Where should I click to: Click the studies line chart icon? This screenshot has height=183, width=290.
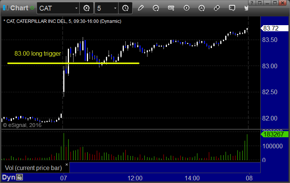click(156, 8)
